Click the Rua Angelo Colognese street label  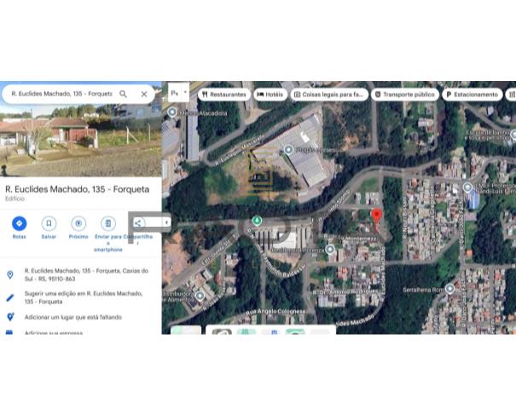coord(275,311)
